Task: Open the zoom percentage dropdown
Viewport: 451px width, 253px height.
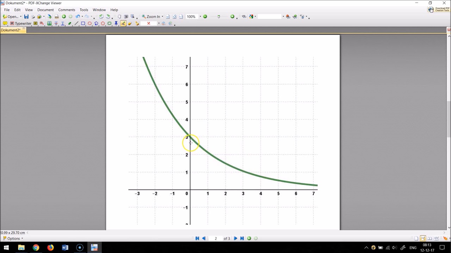Action: pyautogui.click(x=200, y=17)
